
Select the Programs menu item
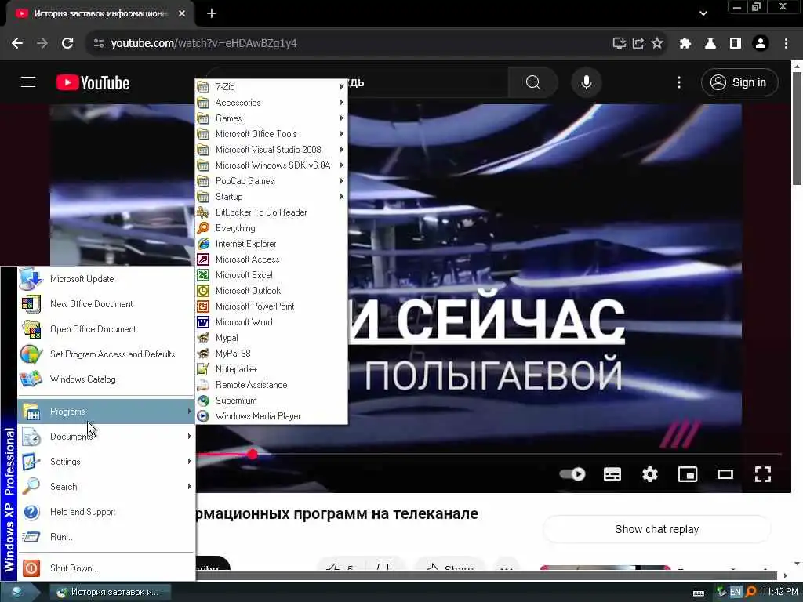106,412
